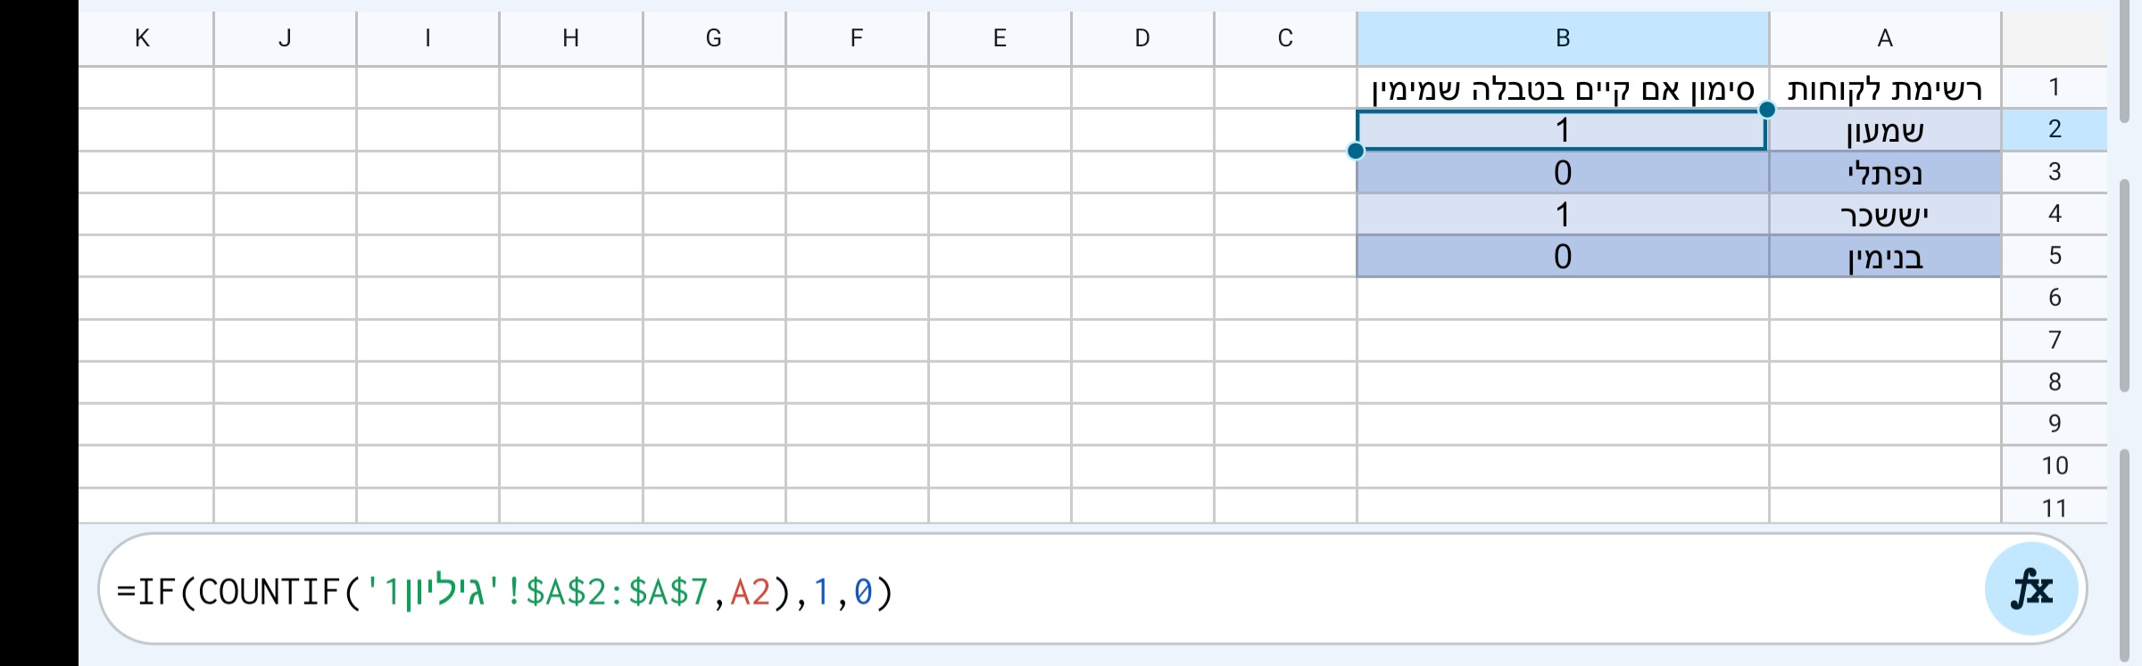The height and width of the screenshot is (666, 2142).
Task: Select cell containing יששכר
Action: (1885, 214)
